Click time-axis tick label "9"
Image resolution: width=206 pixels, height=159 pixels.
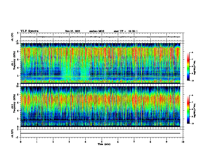[x=166, y=142]
